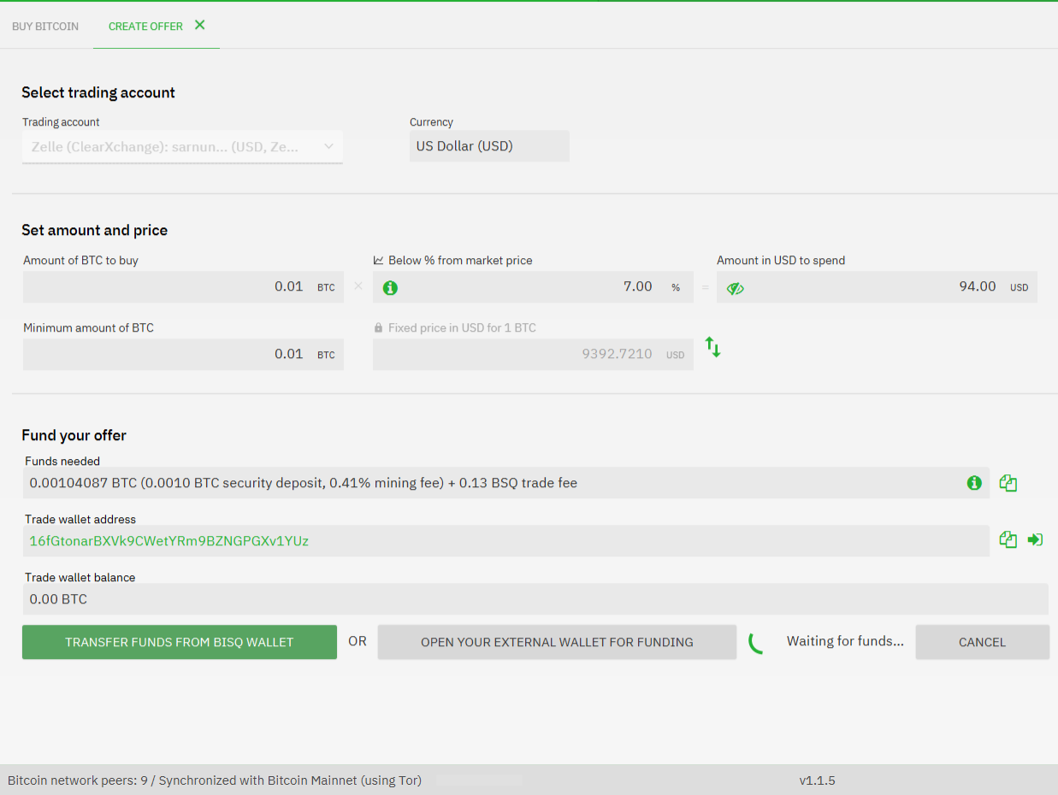Click the crossed-out eye icon in the USD amount field
This screenshot has height=795, width=1058.
(x=735, y=289)
